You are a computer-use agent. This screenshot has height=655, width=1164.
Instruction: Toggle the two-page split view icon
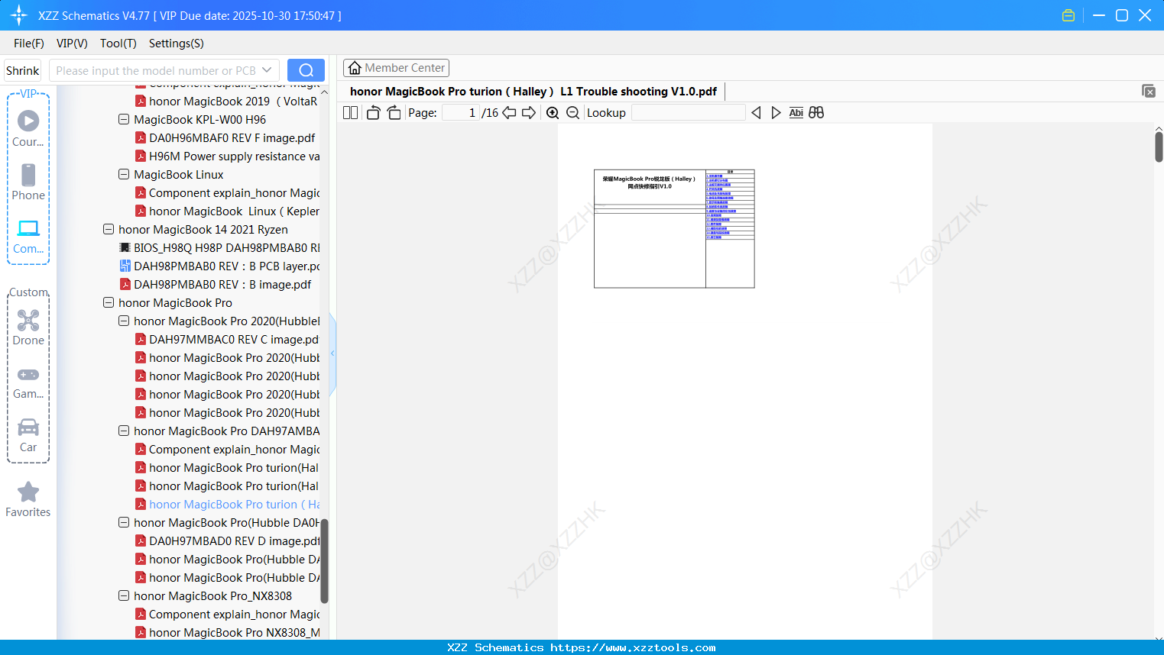[x=350, y=113]
